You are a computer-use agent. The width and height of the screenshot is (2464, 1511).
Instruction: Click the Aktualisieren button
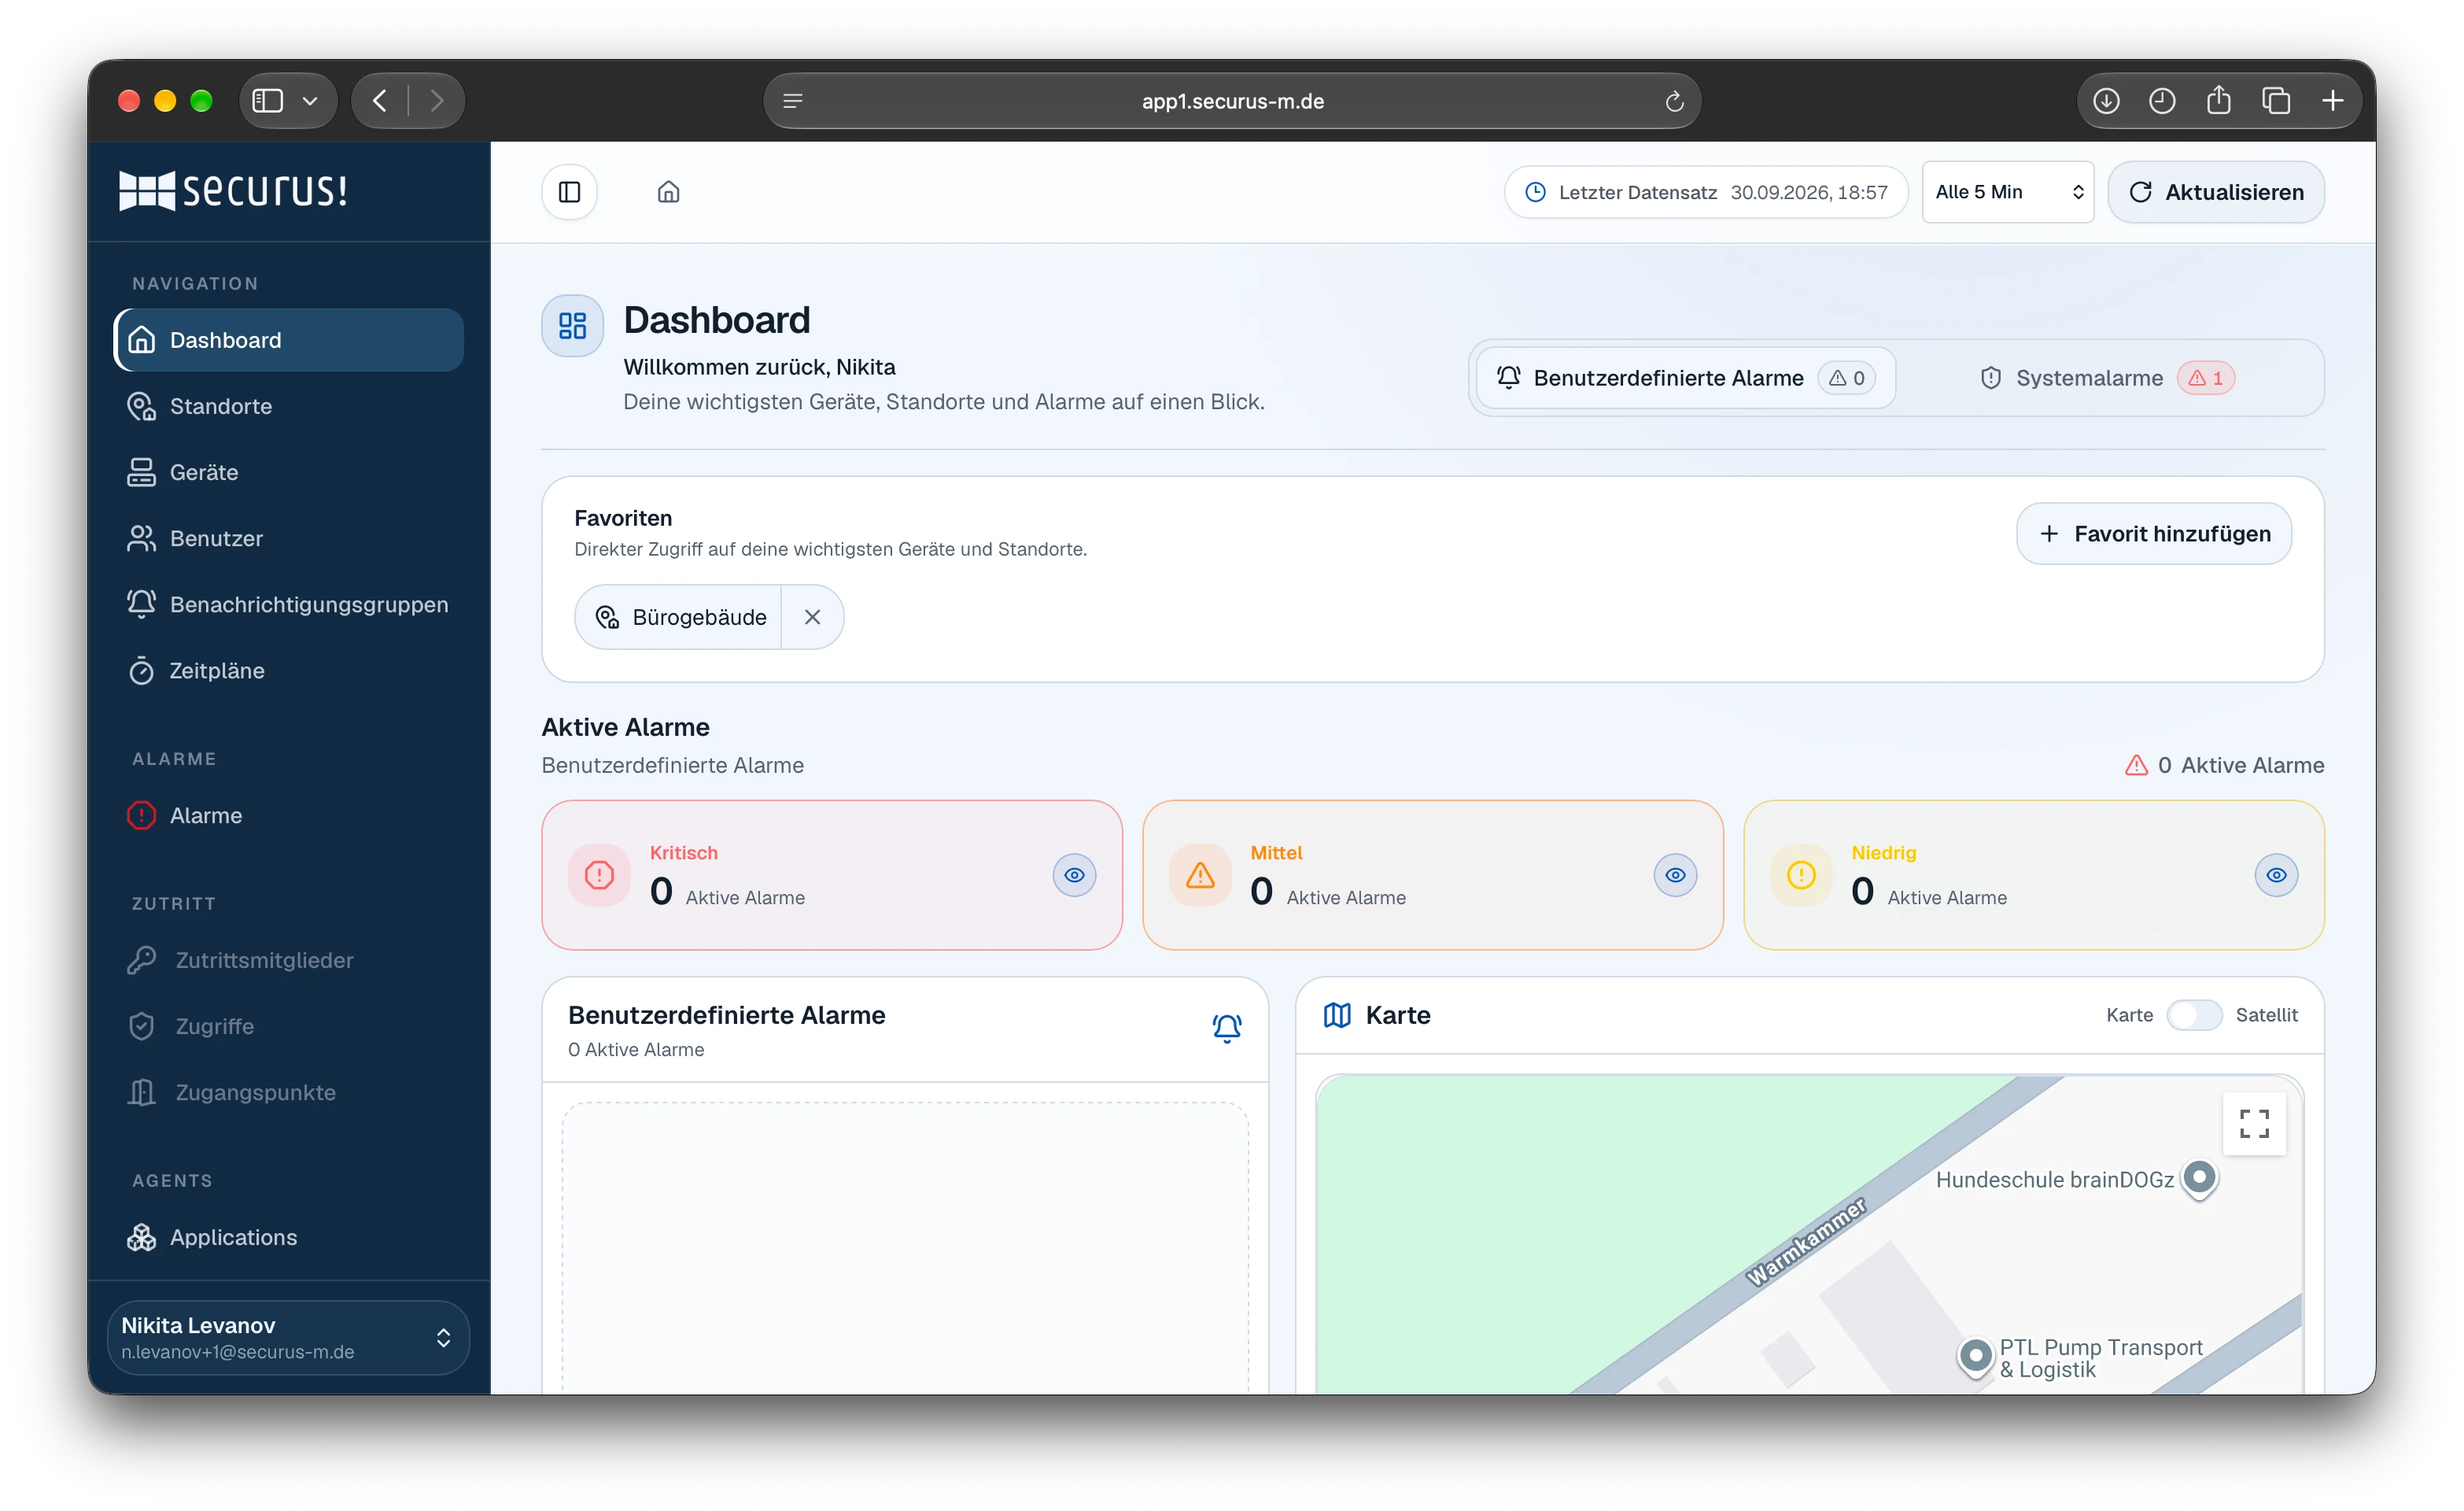tap(2216, 192)
